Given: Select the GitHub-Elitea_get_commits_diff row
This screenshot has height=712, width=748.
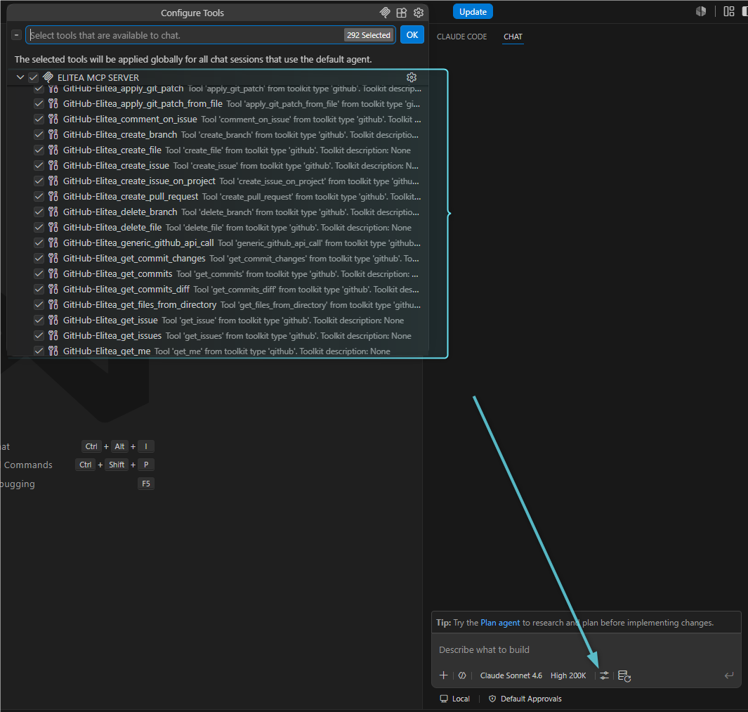Looking at the screenshot, I should click(218, 289).
